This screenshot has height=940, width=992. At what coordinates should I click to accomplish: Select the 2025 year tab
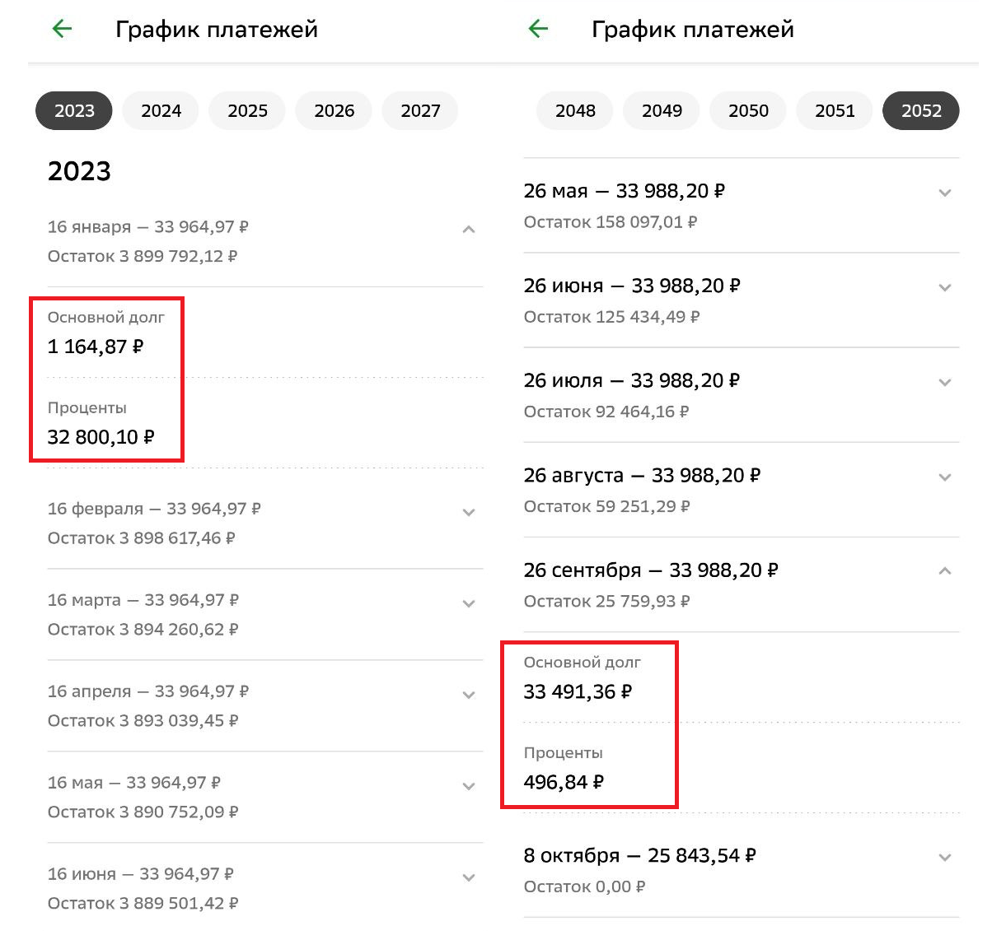click(x=247, y=111)
